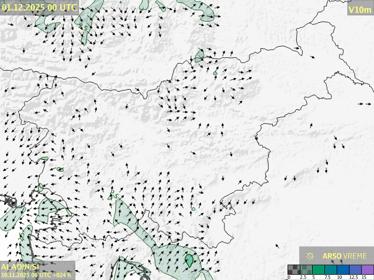The height and width of the screenshot is (280, 374).
Task: Click the 01.12.2025 00 UTC timestamp
Action: pos(39,8)
